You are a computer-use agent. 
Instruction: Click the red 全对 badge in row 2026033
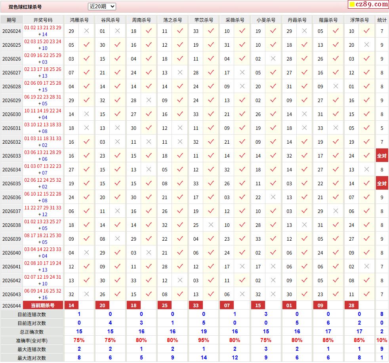pos(382,156)
